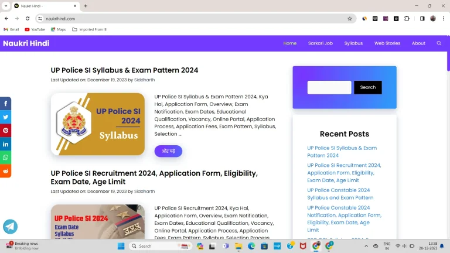Open the Sarkari Job menu item

pyautogui.click(x=321, y=43)
